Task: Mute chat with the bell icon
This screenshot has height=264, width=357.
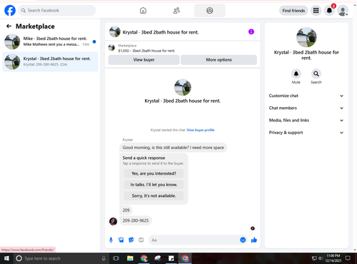Action: coord(296,73)
